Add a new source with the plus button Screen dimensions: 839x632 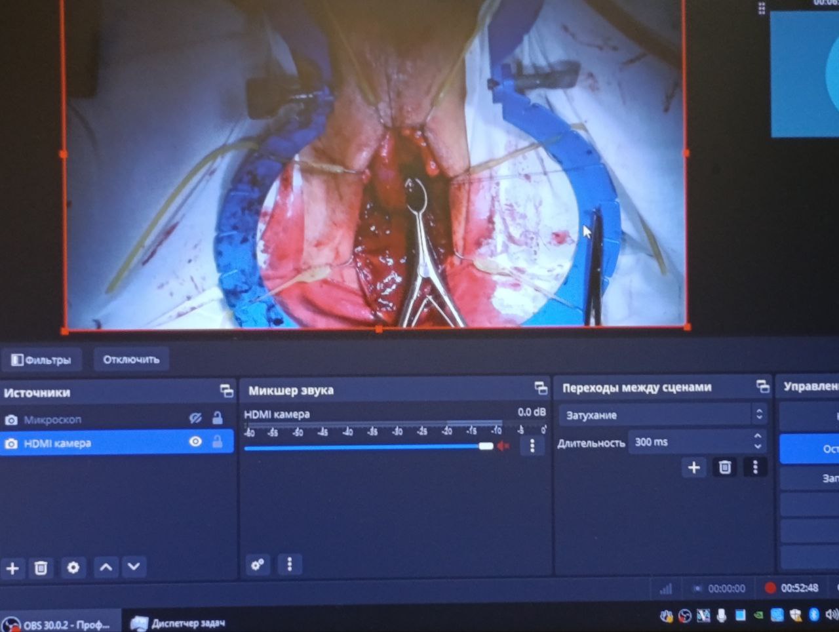12,568
